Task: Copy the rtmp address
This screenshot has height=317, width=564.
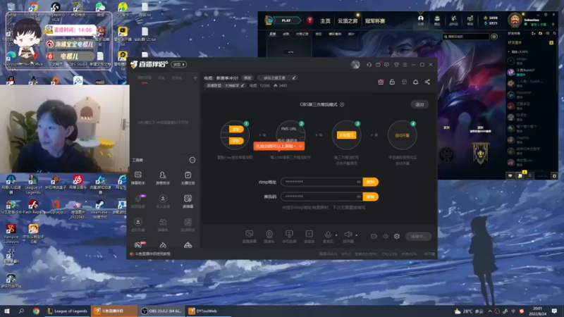Action: click(x=371, y=182)
